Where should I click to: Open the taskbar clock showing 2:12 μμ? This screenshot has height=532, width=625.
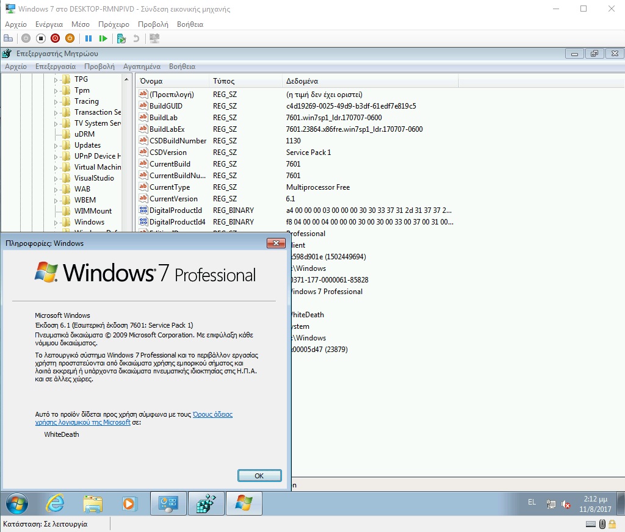(595, 504)
